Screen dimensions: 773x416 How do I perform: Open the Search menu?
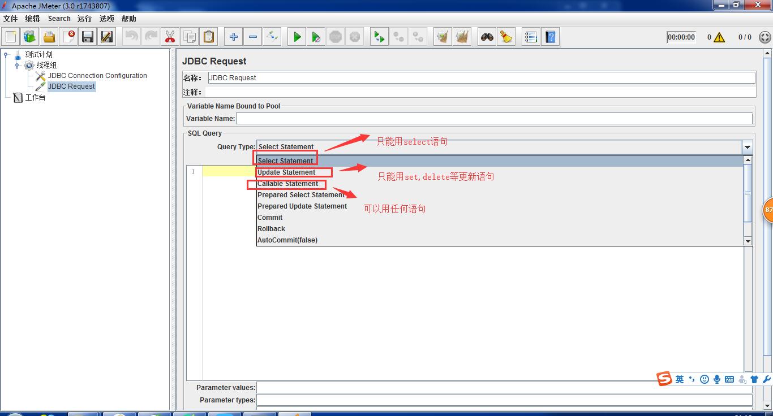59,19
